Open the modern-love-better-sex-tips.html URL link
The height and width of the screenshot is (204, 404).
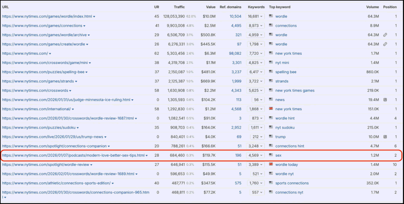point(73,156)
